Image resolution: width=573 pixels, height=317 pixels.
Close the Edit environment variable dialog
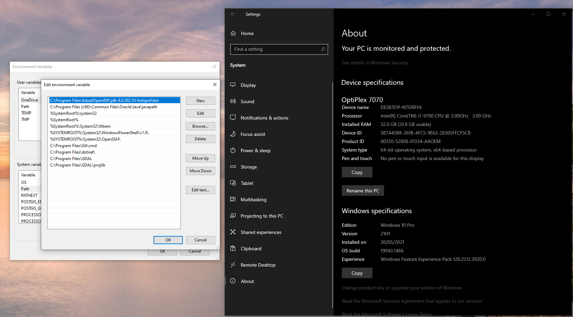pyautogui.click(x=215, y=84)
